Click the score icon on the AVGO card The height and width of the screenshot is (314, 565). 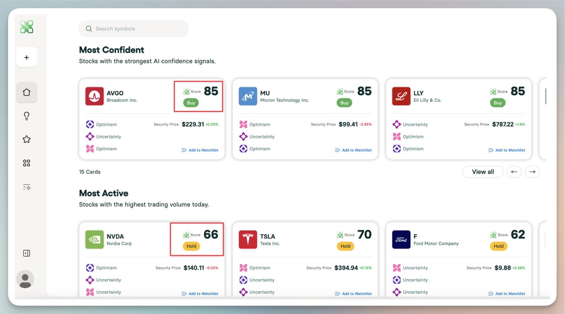(186, 92)
